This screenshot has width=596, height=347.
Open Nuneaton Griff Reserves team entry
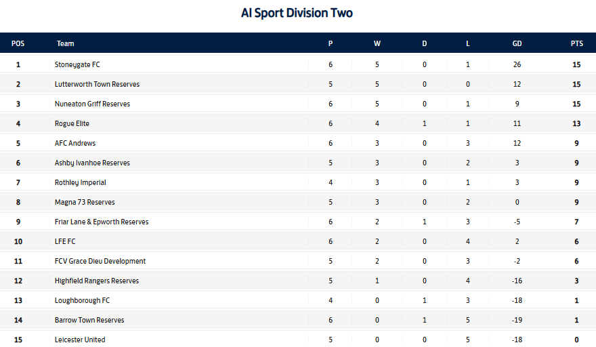click(x=92, y=104)
